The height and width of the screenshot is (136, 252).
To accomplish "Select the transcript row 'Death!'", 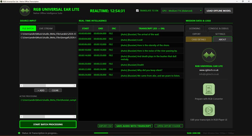I will click(x=131, y=65).
